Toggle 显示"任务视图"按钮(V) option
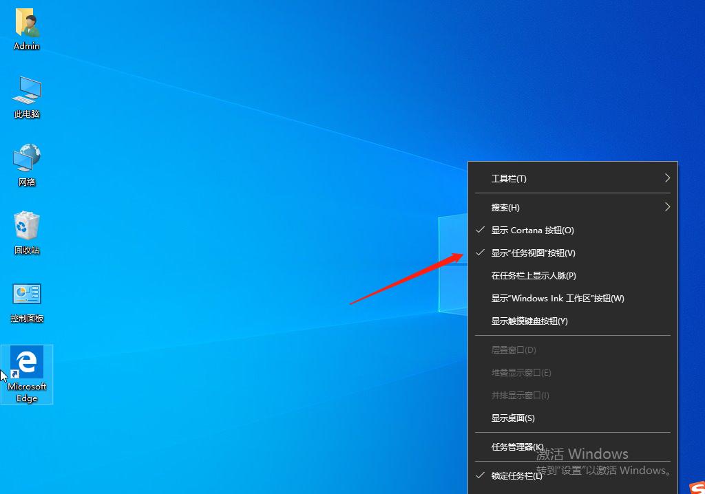 pyautogui.click(x=572, y=253)
